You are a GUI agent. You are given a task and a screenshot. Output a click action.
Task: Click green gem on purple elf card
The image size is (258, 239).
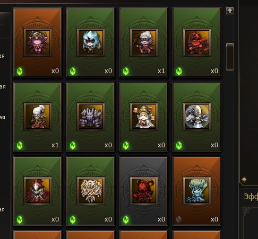20,72
